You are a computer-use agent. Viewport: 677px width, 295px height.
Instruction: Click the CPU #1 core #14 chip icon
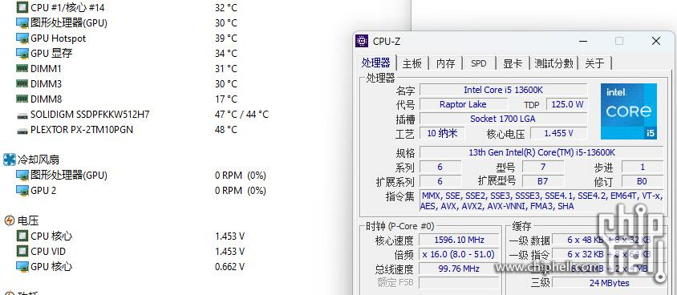[x=22, y=7]
